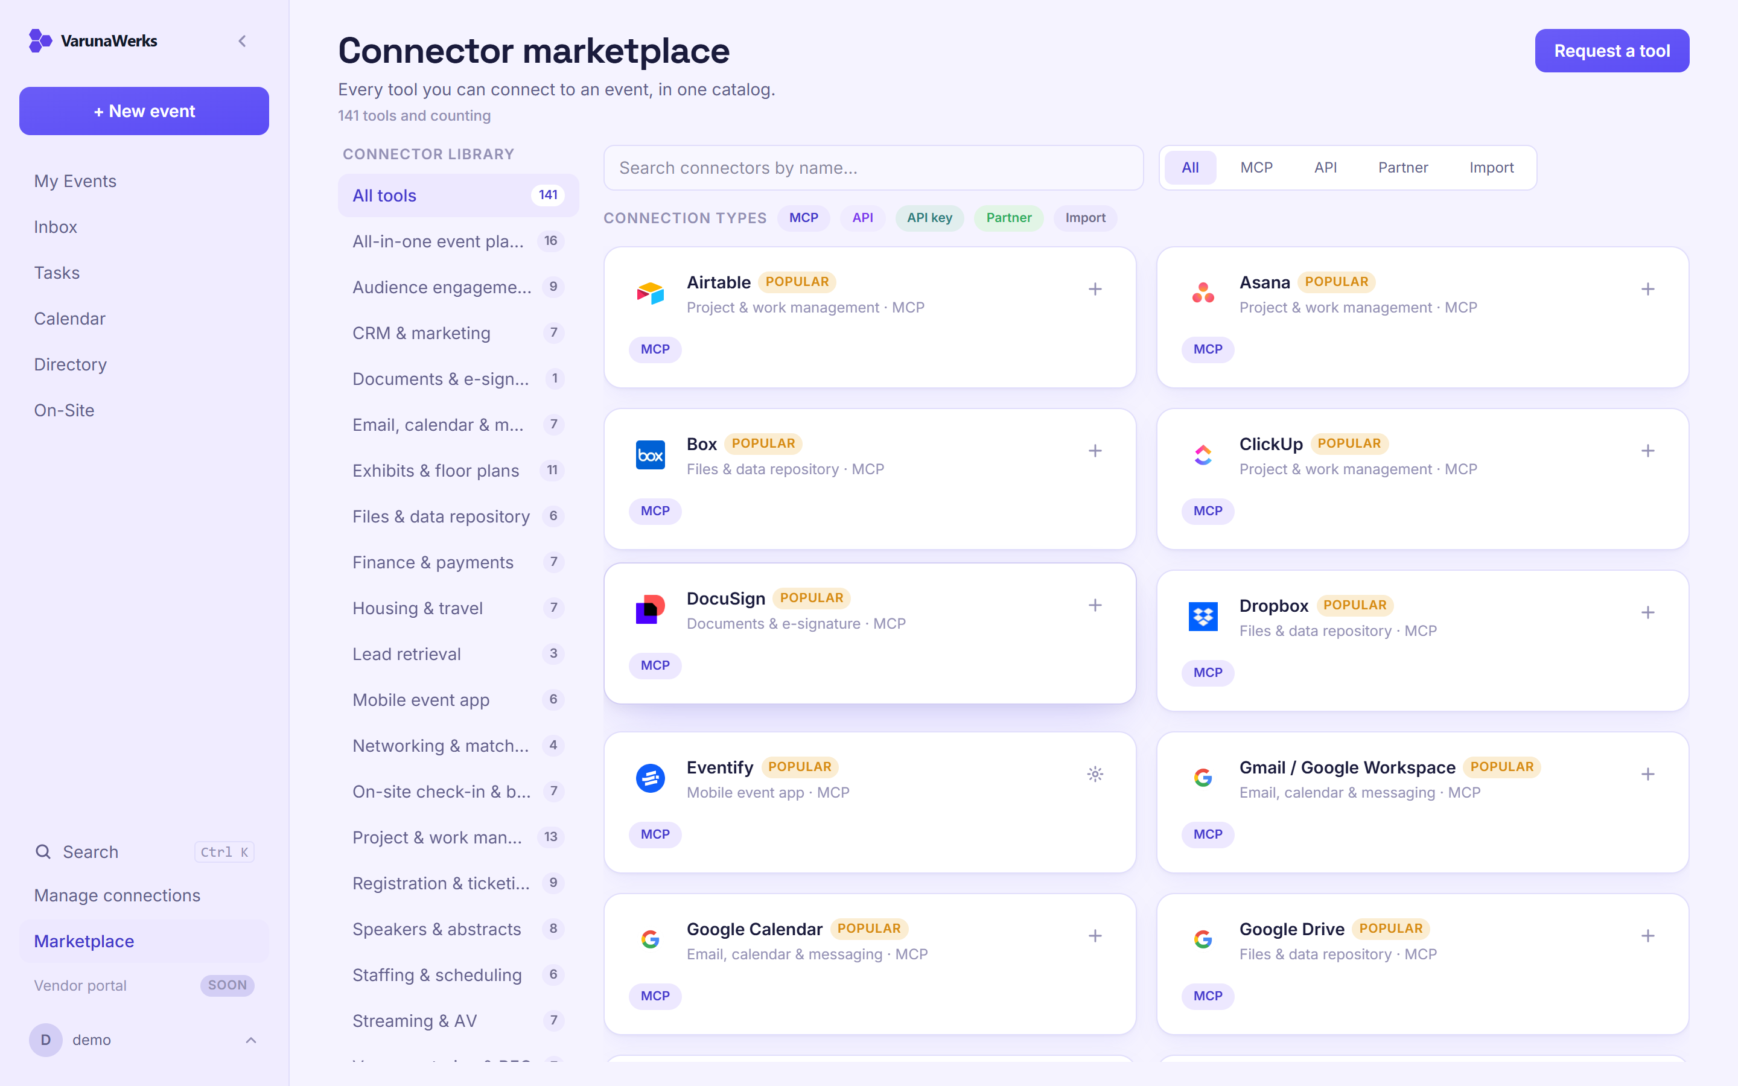Toggle the MCP connection type chip

(x=804, y=218)
